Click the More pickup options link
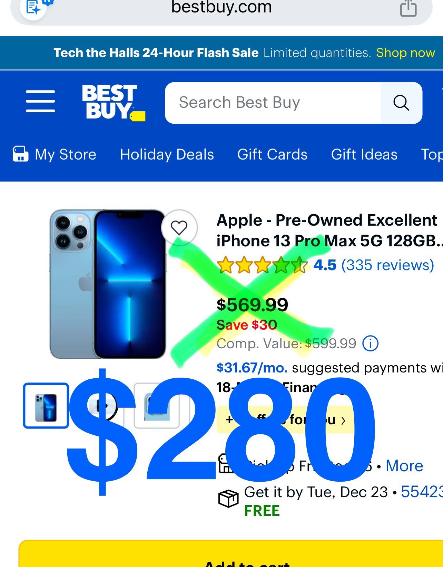The image size is (443, 567). (404, 466)
